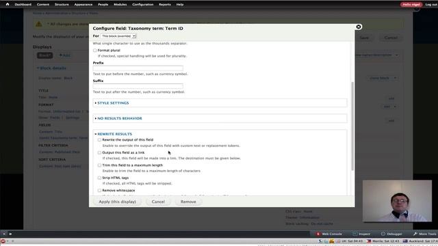The height and width of the screenshot is (246, 438).
Task: Toggle Remove whitespace checkbox
Action: [99, 190]
